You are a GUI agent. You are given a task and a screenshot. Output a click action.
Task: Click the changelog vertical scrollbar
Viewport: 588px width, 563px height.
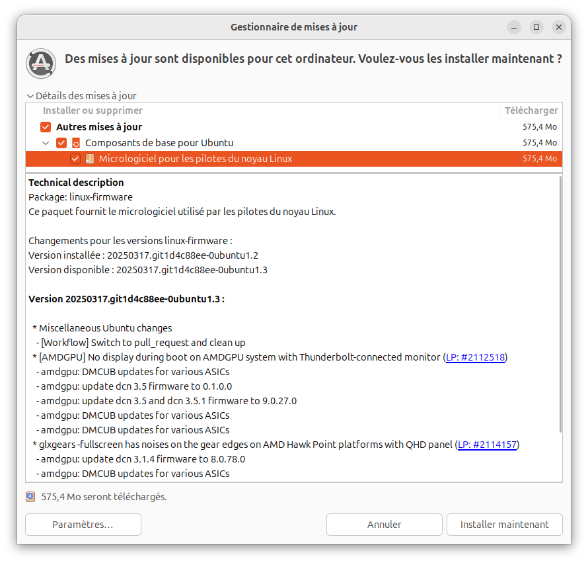[x=561, y=304]
